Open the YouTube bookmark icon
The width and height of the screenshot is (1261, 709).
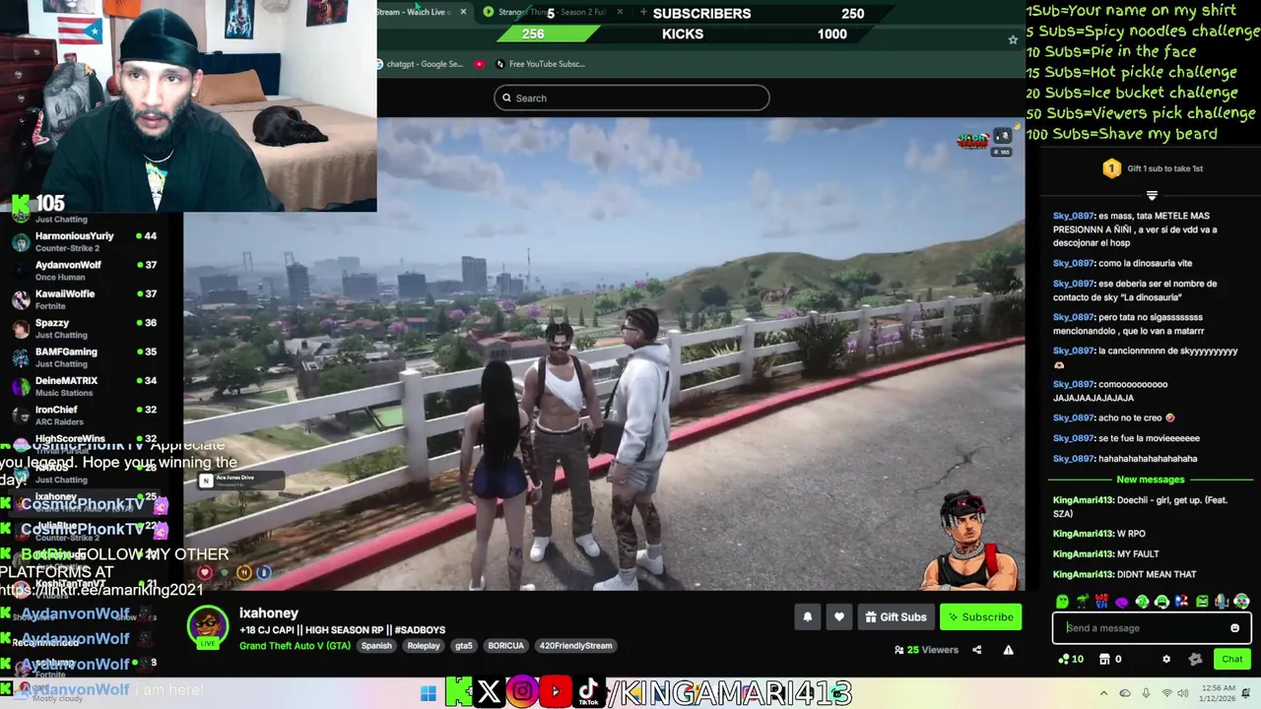(479, 64)
